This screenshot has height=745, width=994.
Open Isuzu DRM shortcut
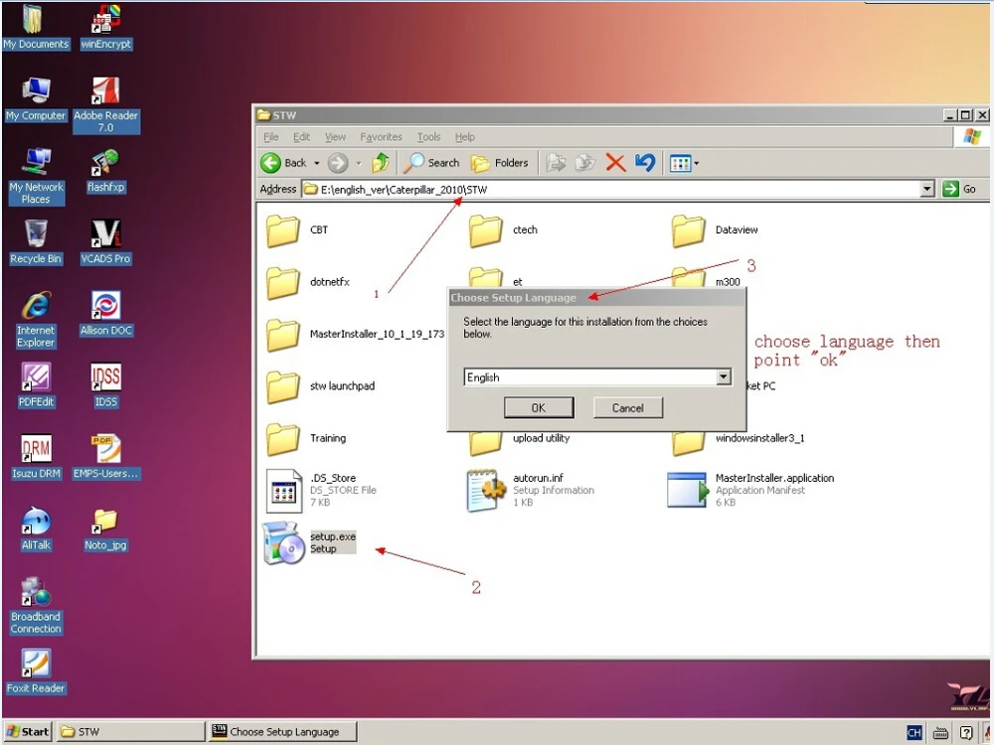click(x=36, y=457)
